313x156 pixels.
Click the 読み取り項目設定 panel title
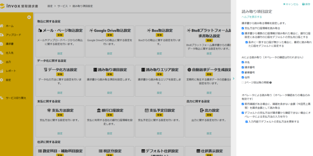257,11
